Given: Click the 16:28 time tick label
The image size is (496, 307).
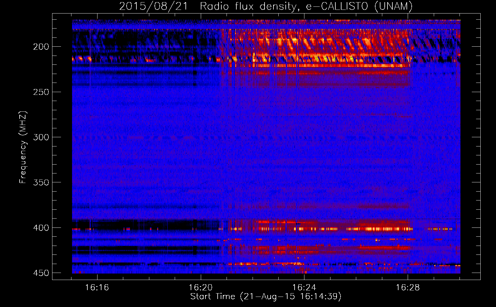Looking at the screenshot, I should 408,288.
